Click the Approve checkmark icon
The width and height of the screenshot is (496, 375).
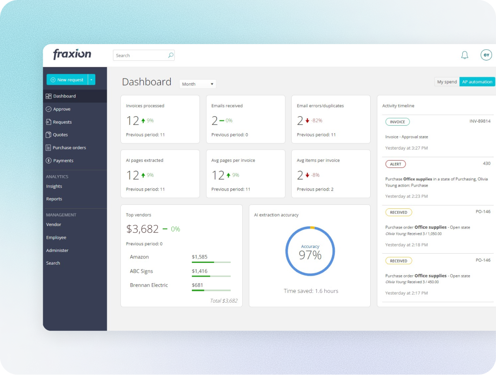tap(49, 109)
